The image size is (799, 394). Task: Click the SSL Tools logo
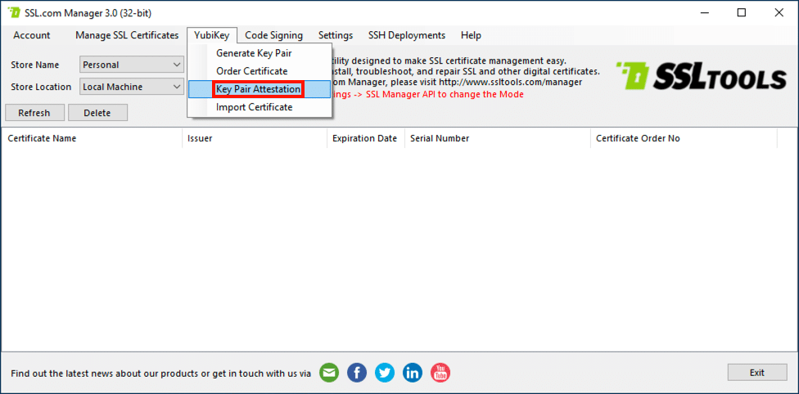tap(700, 77)
